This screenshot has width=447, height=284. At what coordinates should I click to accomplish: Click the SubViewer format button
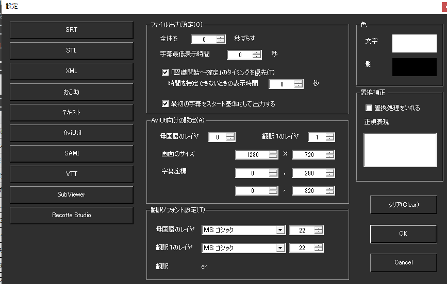coord(71,194)
